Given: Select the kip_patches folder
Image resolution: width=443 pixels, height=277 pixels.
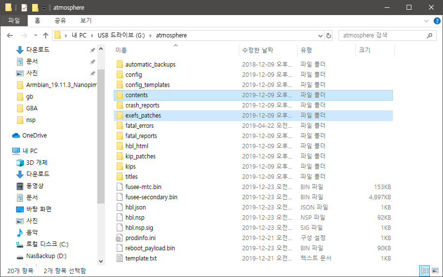Looking at the screenshot, I should click(x=141, y=156).
